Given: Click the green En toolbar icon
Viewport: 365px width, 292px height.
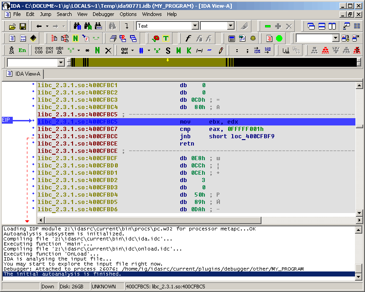Looking at the screenshot, I should [22, 50].
